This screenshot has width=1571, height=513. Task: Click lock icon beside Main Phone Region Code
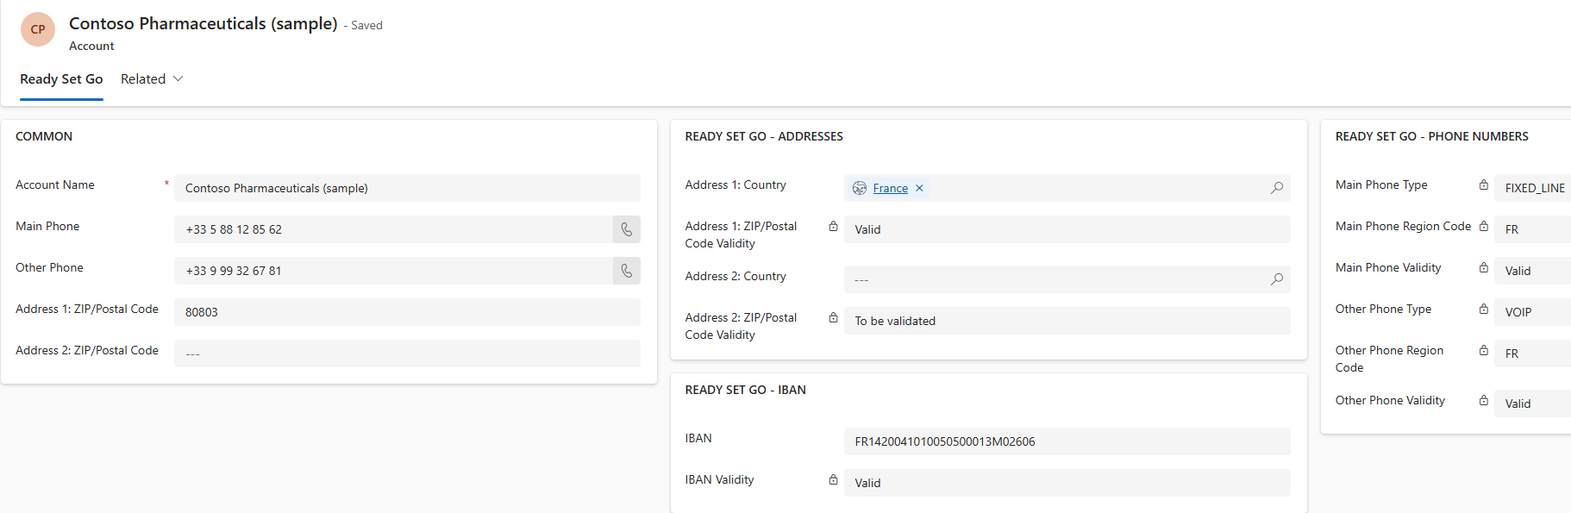1483,226
